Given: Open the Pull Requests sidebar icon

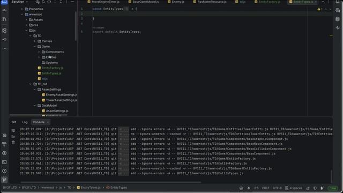Looking at the screenshot, I should 4,19.
